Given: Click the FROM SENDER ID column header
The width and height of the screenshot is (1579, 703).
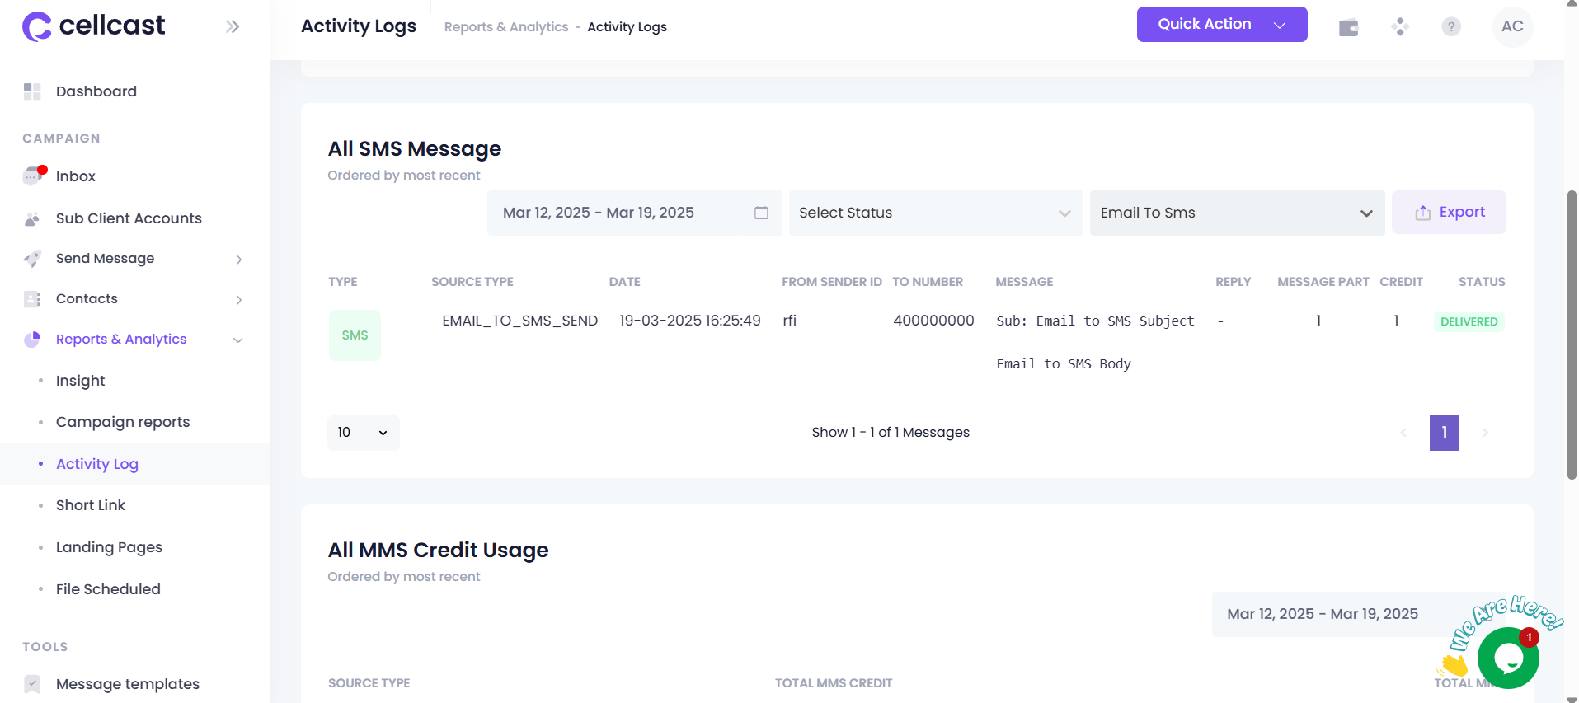Looking at the screenshot, I should point(831,282).
